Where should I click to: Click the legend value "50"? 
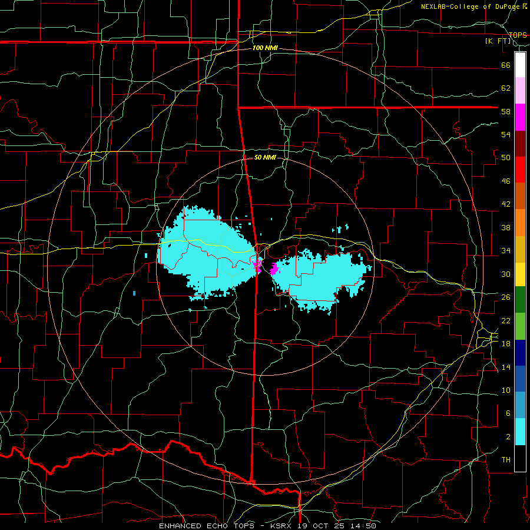tap(506, 158)
